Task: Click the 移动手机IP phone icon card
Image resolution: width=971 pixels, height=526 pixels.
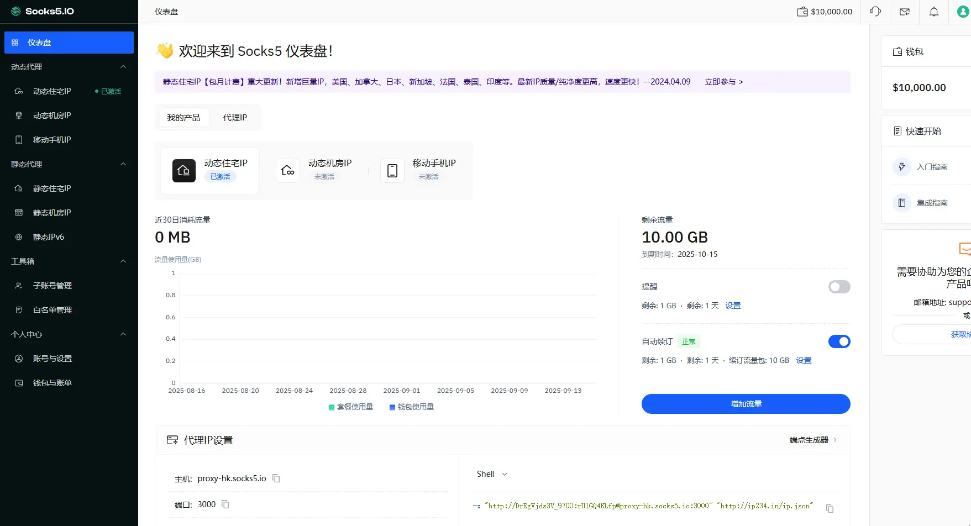Action: pyautogui.click(x=392, y=171)
